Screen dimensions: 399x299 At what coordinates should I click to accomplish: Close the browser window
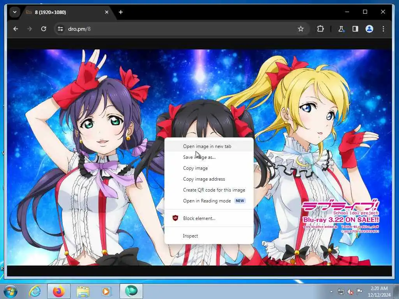[x=383, y=12]
